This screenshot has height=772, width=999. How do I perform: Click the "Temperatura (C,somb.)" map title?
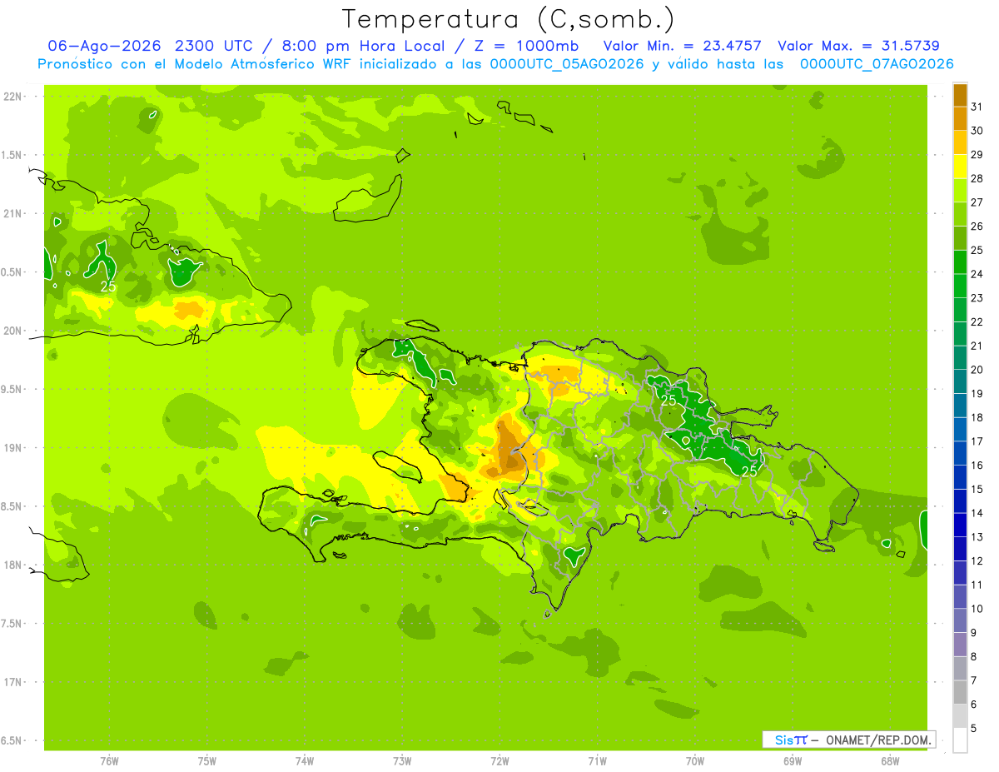pos(509,19)
